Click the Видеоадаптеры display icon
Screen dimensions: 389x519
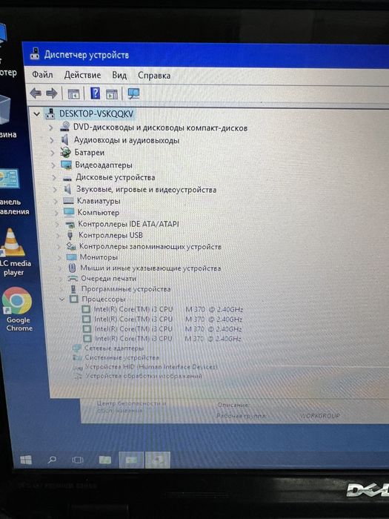coord(66,165)
